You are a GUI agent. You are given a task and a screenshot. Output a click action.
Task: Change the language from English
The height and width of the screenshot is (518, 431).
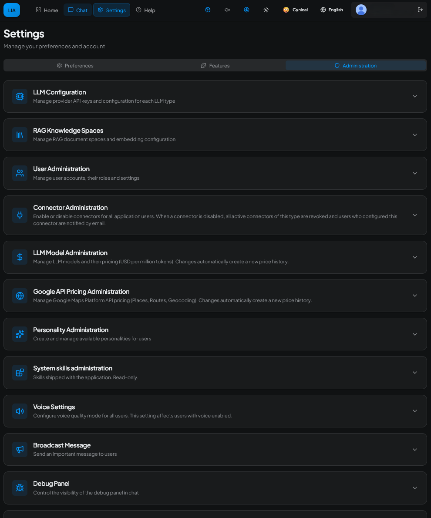tap(331, 10)
